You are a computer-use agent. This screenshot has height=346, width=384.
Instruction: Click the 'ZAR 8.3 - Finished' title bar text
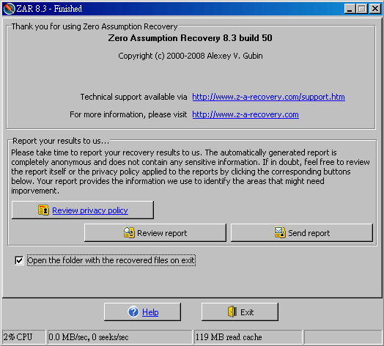pyautogui.click(x=49, y=9)
